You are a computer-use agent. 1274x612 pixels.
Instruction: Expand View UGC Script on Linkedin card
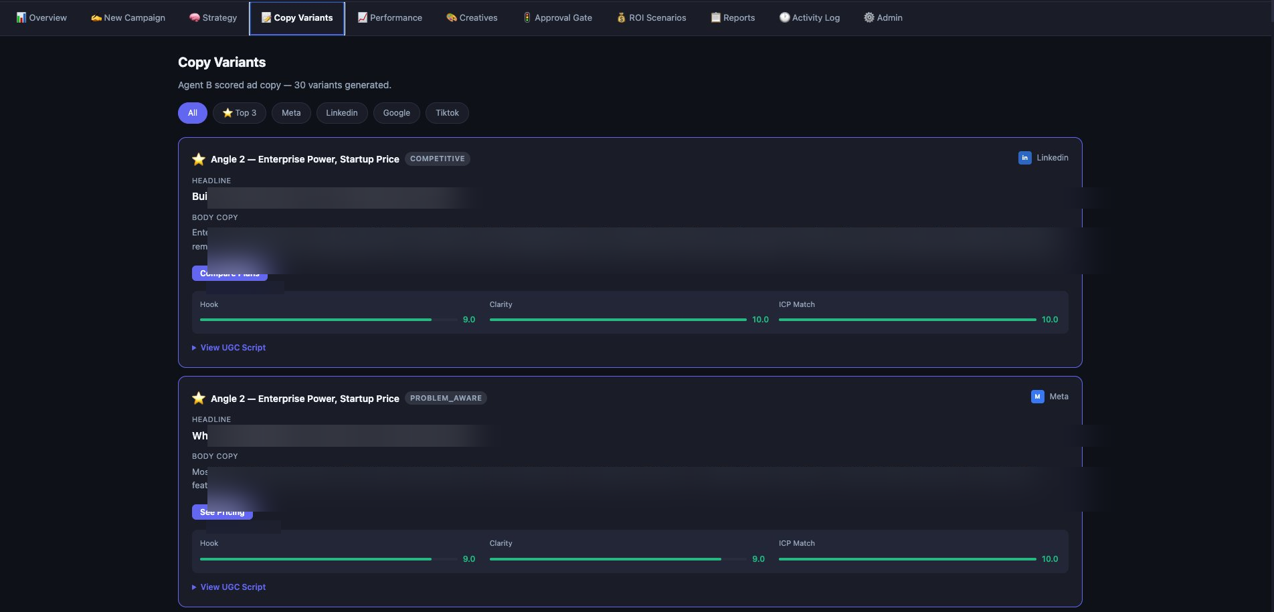(229, 348)
